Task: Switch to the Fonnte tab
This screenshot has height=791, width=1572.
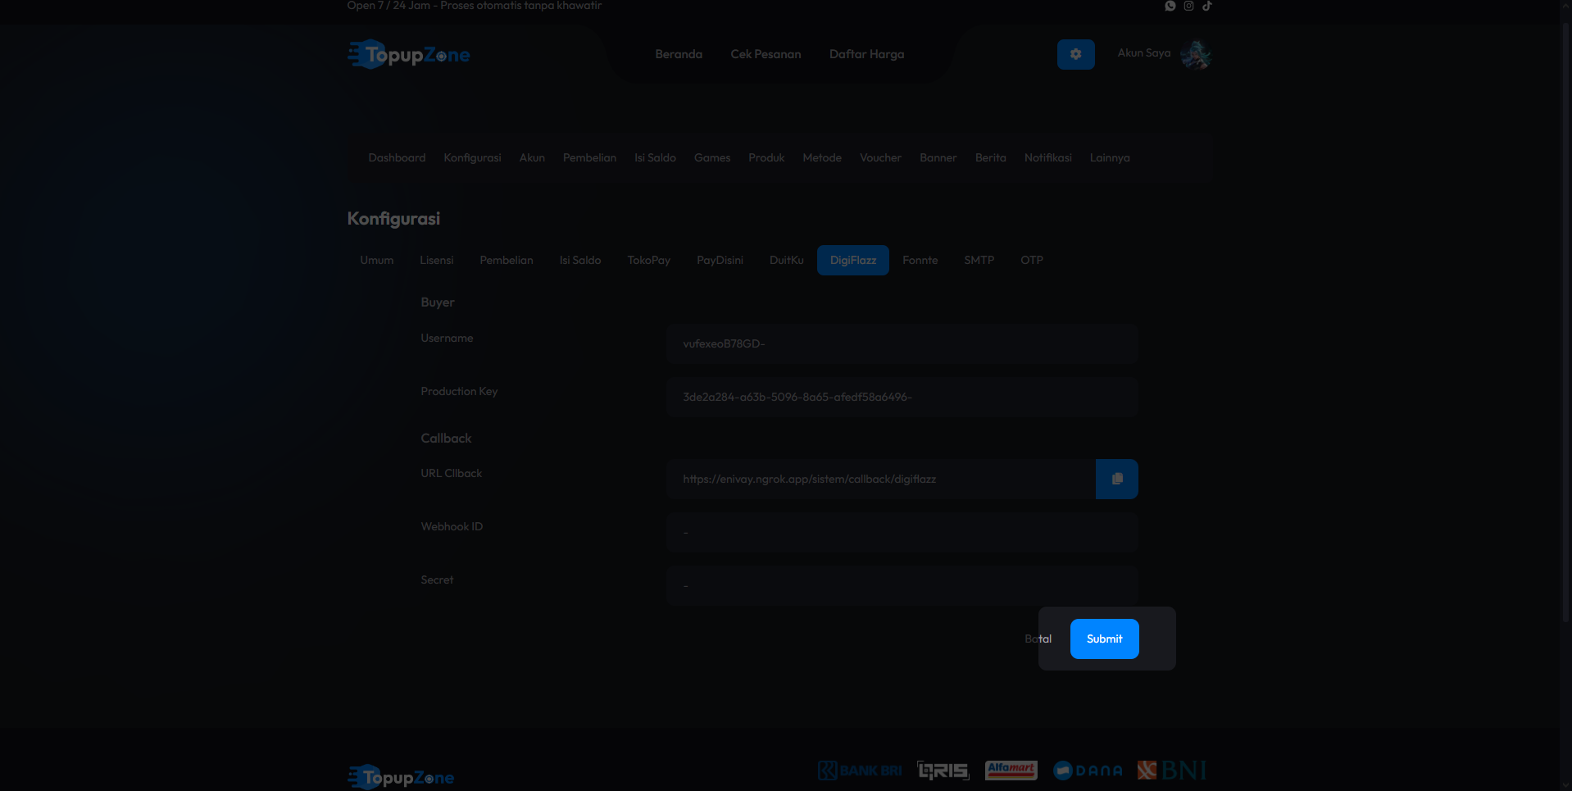Action: (x=920, y=260)
